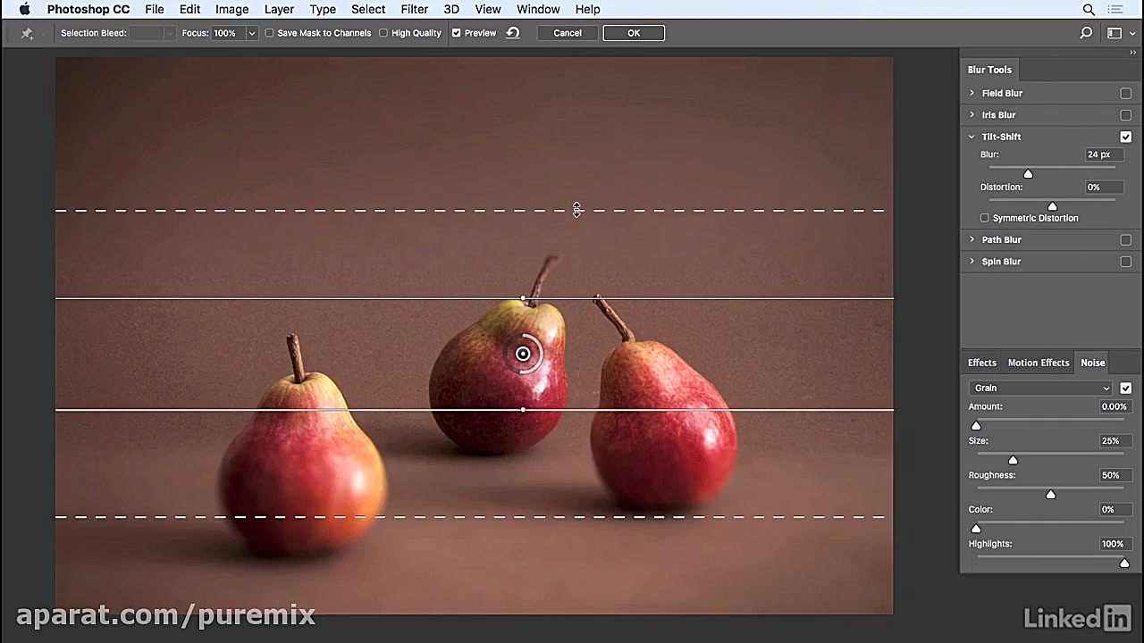The image size is (1144, 643).
Task: Click the Roughness slider handle
Action: 1050,494
